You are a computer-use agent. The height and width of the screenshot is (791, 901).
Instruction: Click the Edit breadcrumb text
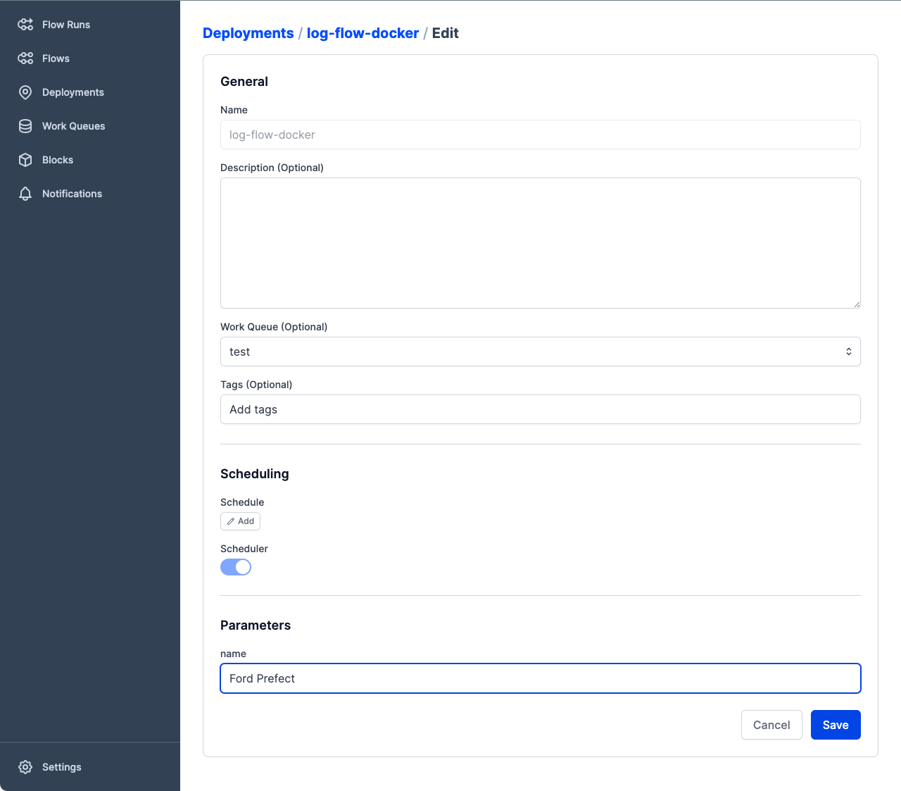click(x=445, y=33)
